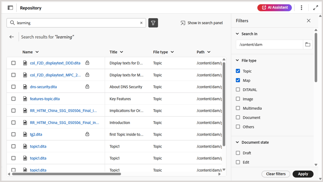Viewport: 323px width, 182px height.
Task: Open the tg2.dita file link
Action: [x=36, y=134]
